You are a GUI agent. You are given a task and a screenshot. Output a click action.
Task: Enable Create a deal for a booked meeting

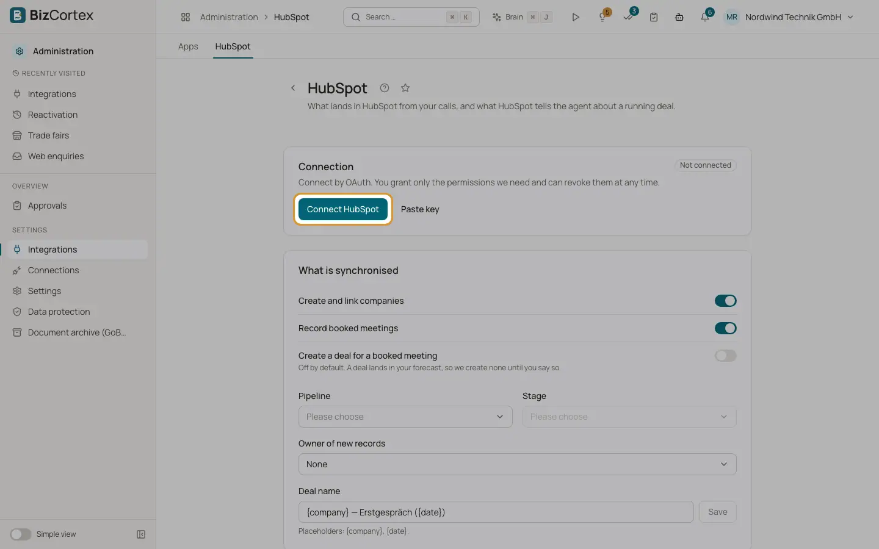coord(726,356)
